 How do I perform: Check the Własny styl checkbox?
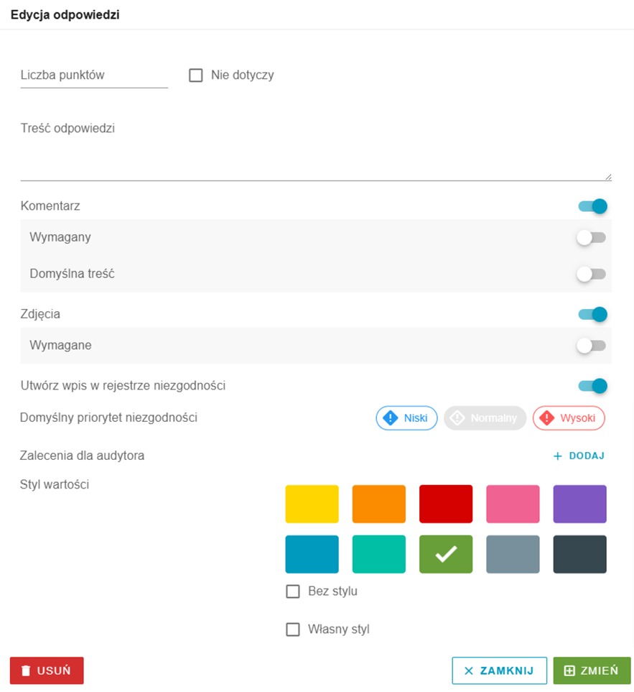coord(293,629)
